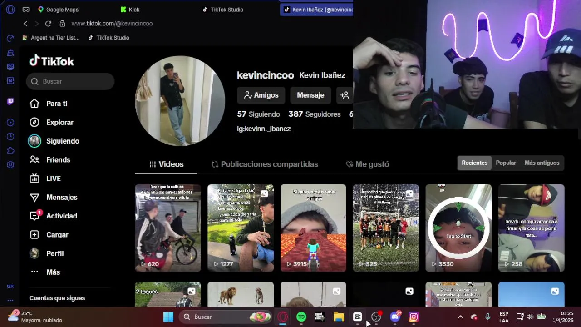This screenshot has width=581, height=327.
Task: Open the video with 258 views
Action: [532, 228]
